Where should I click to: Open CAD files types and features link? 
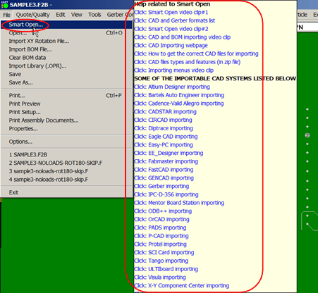[x=188, y=62]
